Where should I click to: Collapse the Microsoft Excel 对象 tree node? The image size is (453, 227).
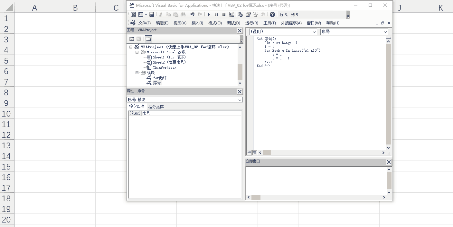tap(137, 52)
